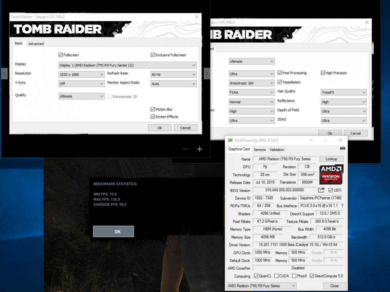This screenshot has height=292, width=390.
Task: Minimize the GPU-Z window
Action: click(x=311, y=140)
